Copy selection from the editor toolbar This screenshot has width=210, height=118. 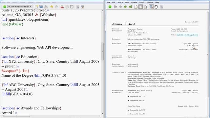67,7
